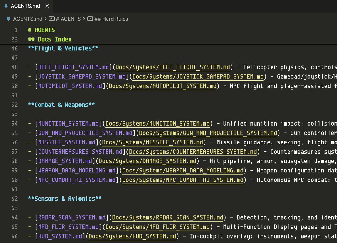Click 'NPC flight and player-assisted' text
The width and height of the screenshot is (337, 243).
tap(280, 86)
